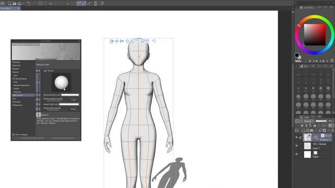
Task: Click the red saturation square in color wheel
Action: point(315,34)
